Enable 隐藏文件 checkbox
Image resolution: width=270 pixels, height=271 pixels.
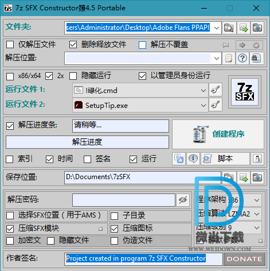(x=50, y=241)
